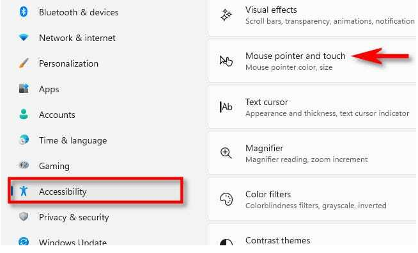
Task: Click the Windows Update sync icon
Action: pos(24,241)
